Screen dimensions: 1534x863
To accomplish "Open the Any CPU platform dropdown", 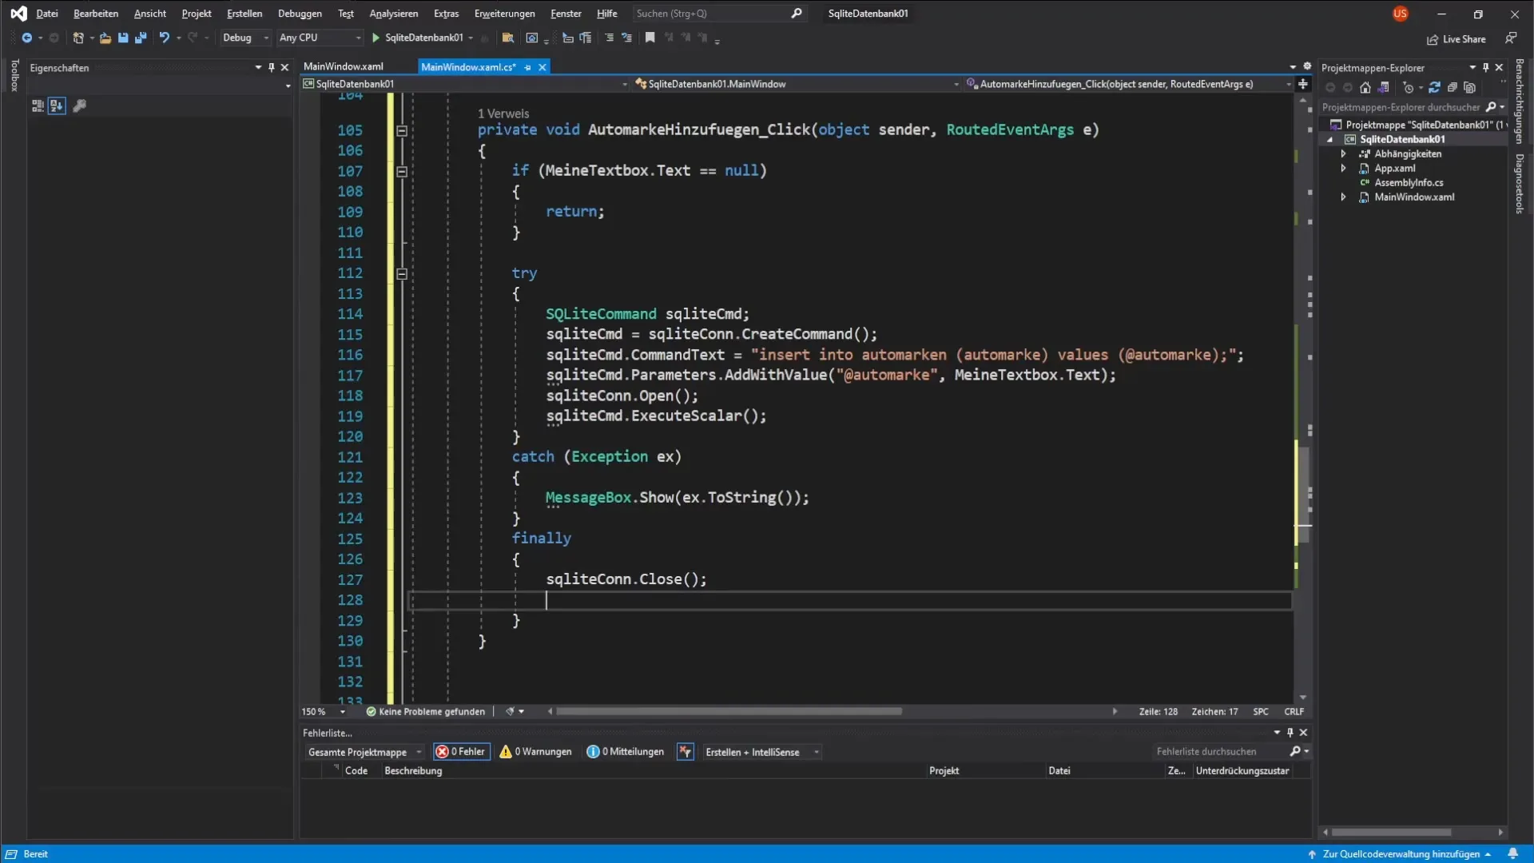I will pyautogui.click(x=320, y=38).
